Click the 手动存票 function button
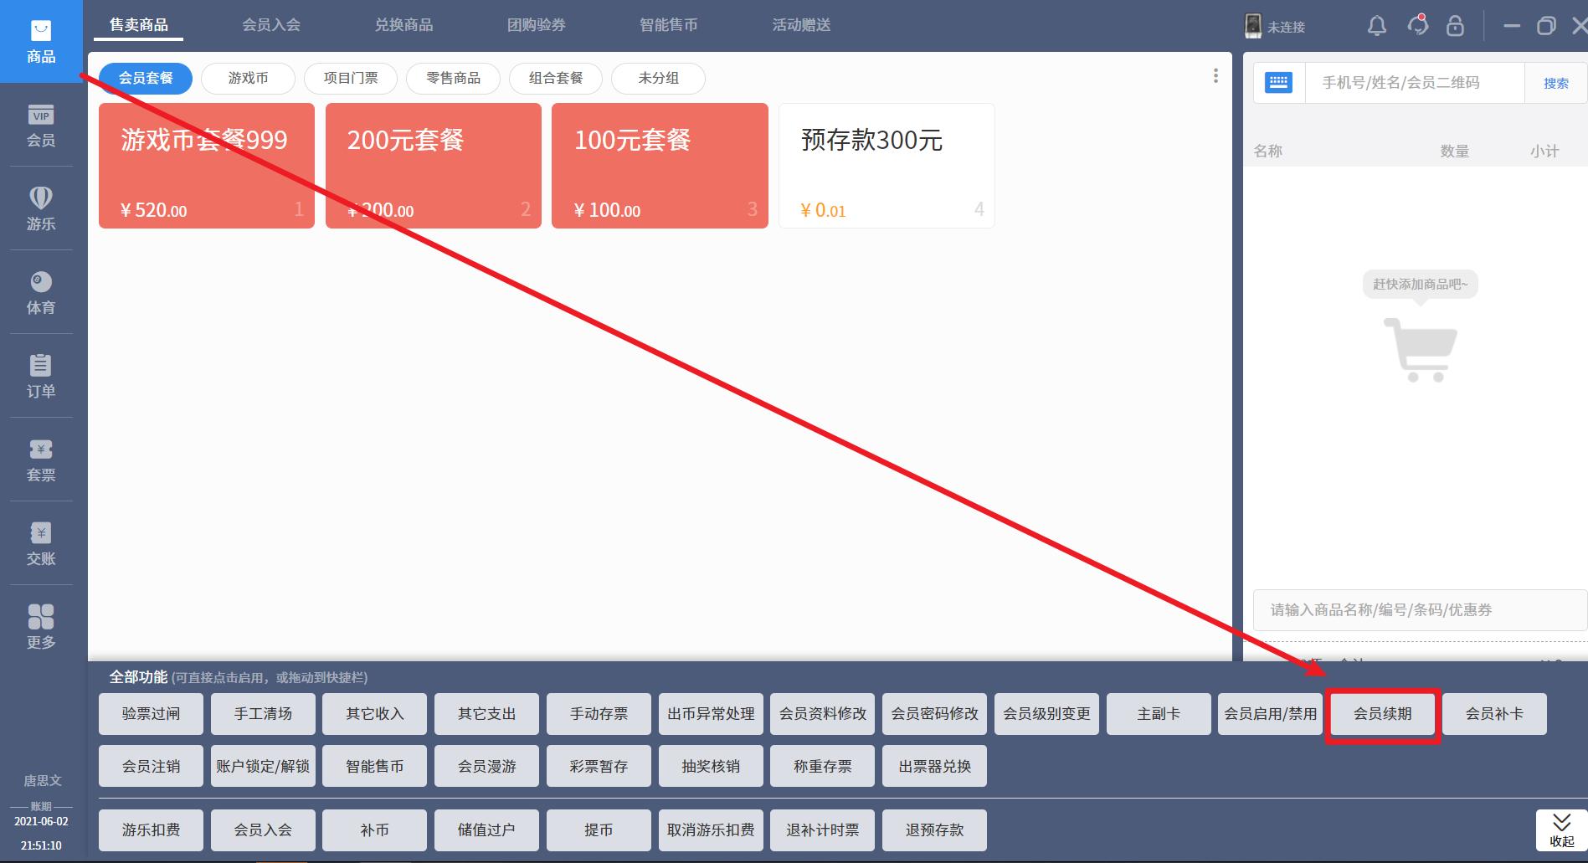This screenshot has height=863, width=1588. click(599, 714)
